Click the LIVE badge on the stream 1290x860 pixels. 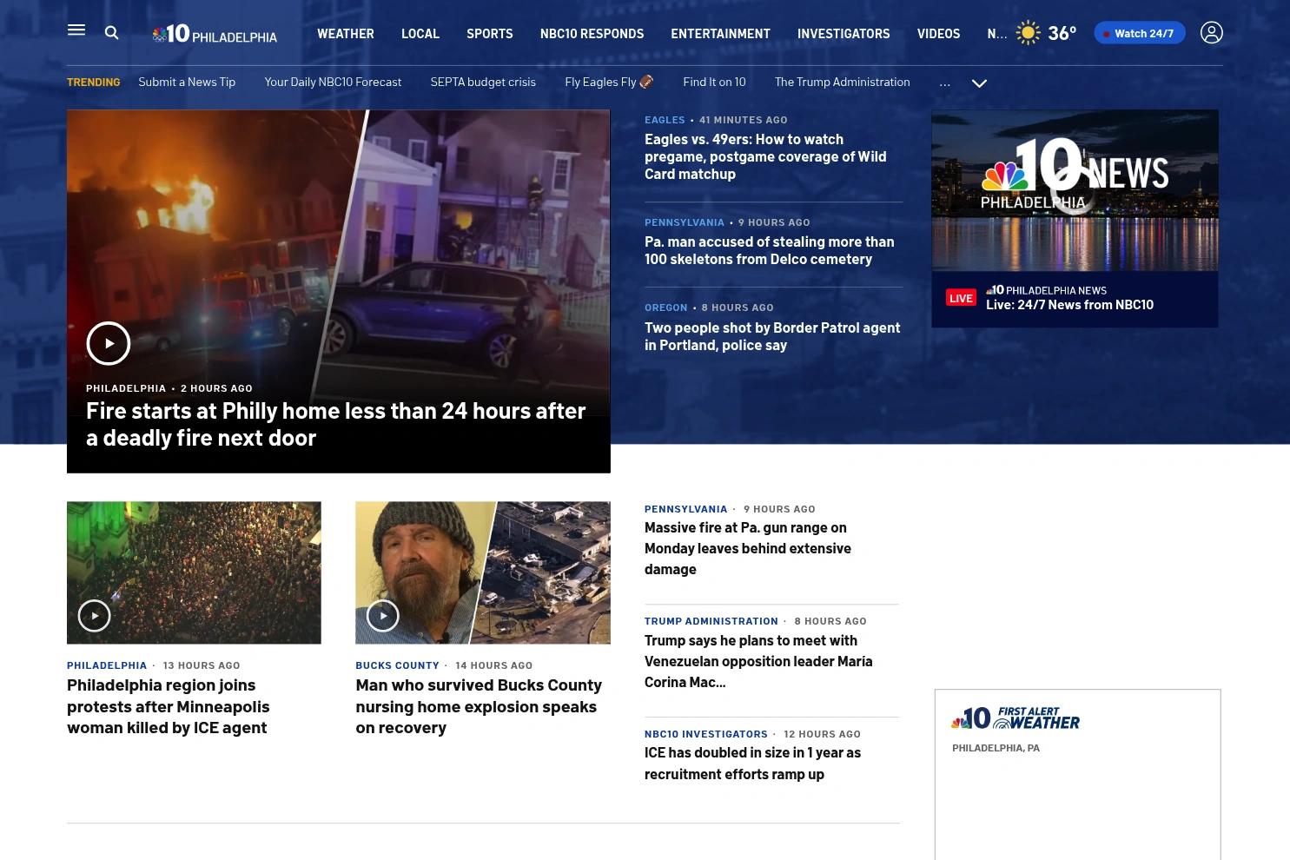[x=961, y=298]
